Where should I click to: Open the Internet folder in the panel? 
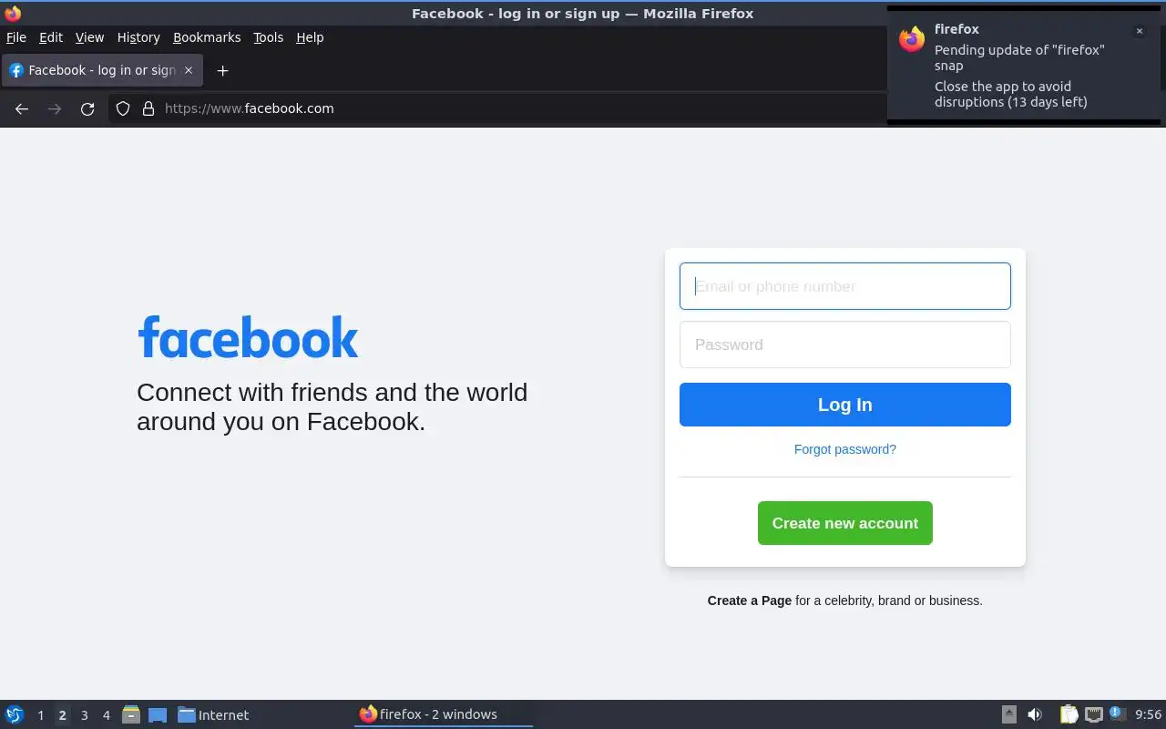pyautogui.click(x=213, y=714)
